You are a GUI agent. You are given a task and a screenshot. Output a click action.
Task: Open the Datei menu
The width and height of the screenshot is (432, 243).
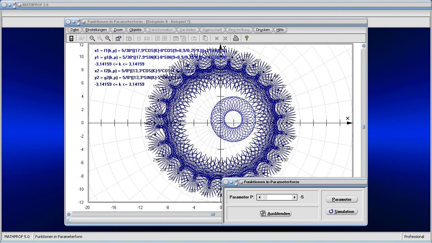[75, 30]
